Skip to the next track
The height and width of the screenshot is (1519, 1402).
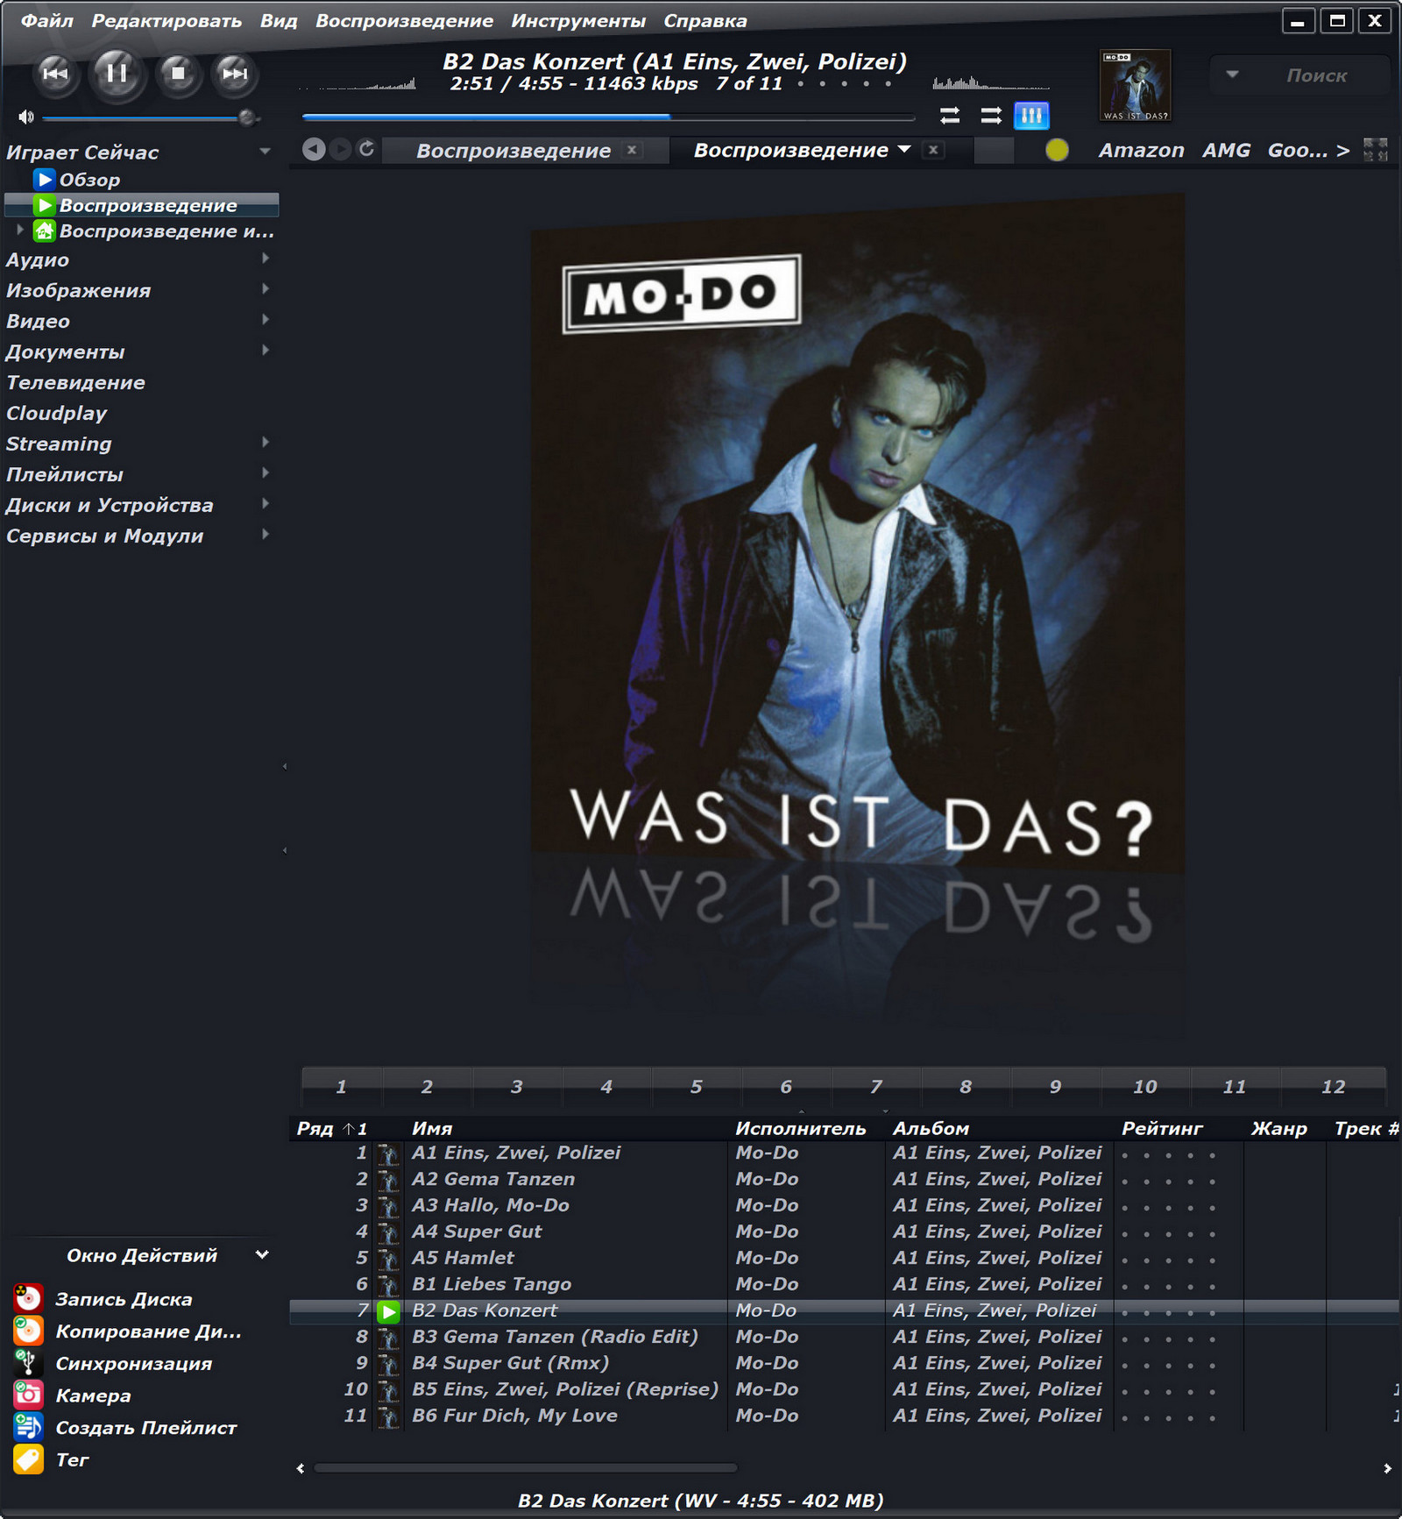(234, 74)
